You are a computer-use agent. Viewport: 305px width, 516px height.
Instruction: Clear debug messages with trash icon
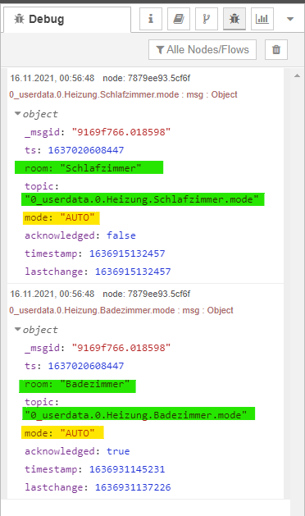point(276,50)
